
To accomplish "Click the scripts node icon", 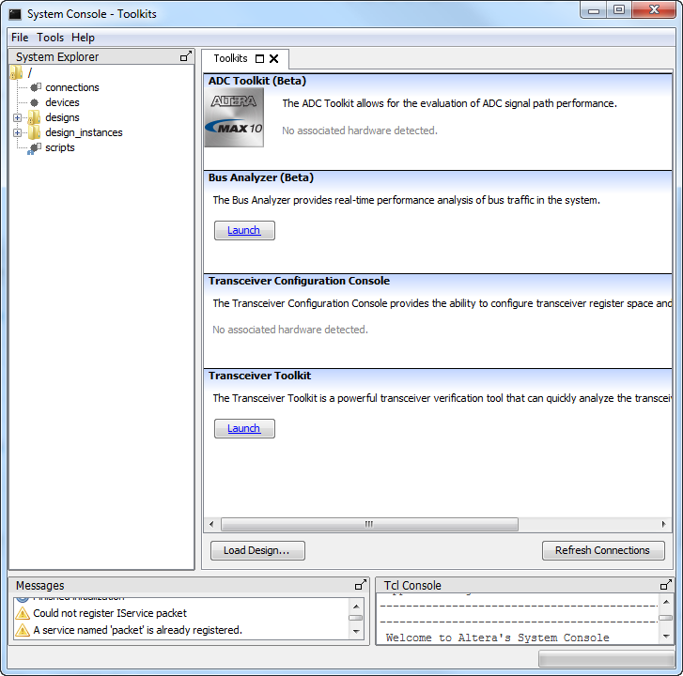I will click(x=34, y=148).
